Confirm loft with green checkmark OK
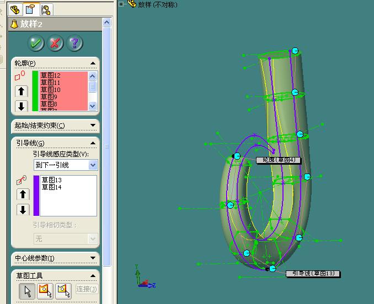374x304 pixels. pyautogui.click(x=36, y=43)
